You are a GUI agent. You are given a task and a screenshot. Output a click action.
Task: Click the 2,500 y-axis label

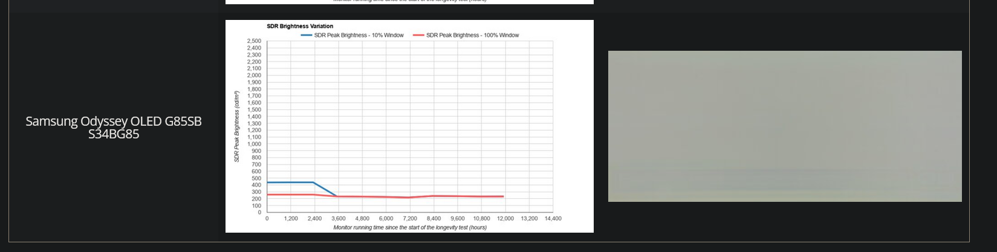pyautogui.click(x=254, y=41)
